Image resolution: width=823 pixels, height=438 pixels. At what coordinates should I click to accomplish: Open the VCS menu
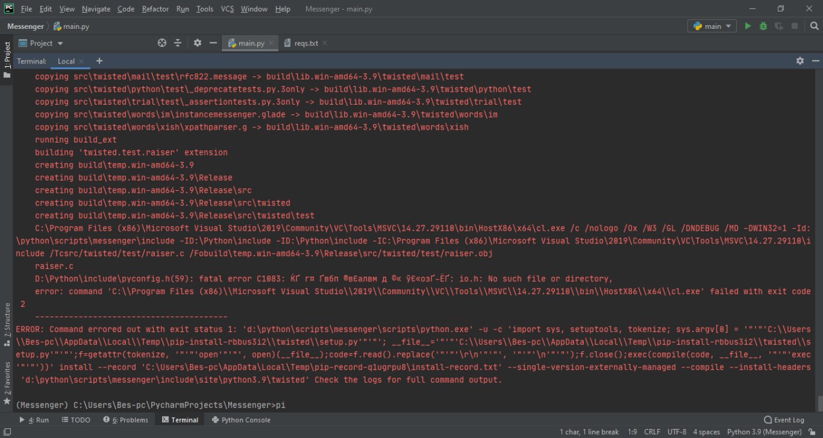(228, 9)
